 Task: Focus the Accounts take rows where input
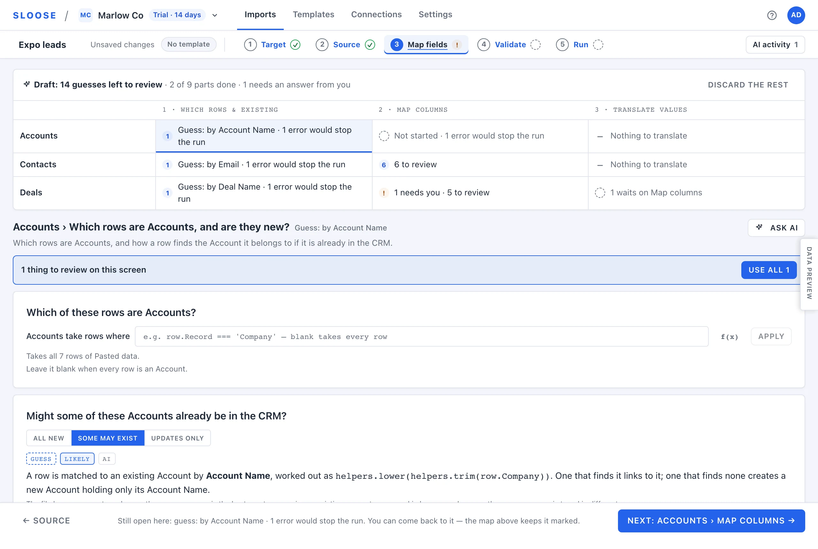click(421, 336)
